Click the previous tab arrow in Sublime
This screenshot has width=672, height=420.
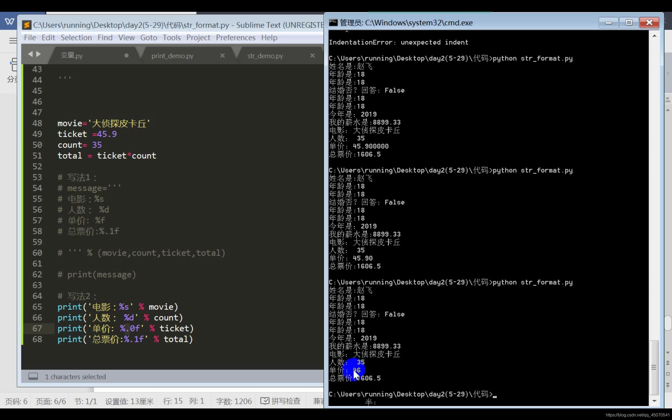coord(30,54)
